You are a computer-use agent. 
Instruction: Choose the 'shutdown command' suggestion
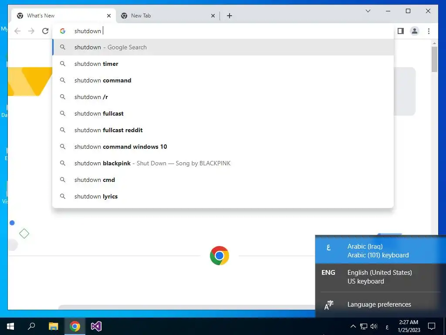pos(223,80)
